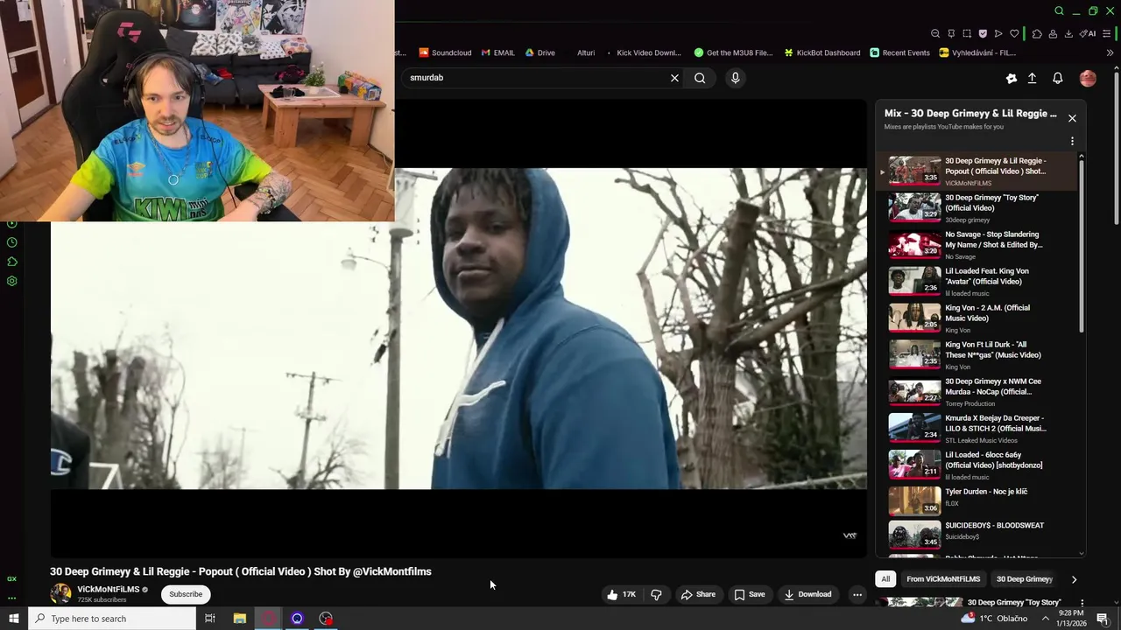Open the Aria AI assistant button
The height and width of the screenshot is (630, 1121).
[1087, 33]
